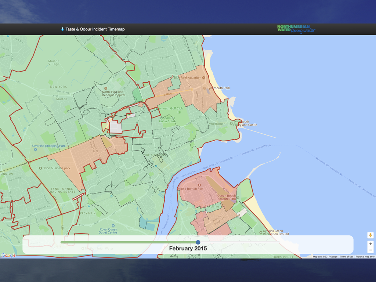The height and width of the screenshot is (282, 376).
Task: Zoom in the map with plus button
Action: (370, 244)
